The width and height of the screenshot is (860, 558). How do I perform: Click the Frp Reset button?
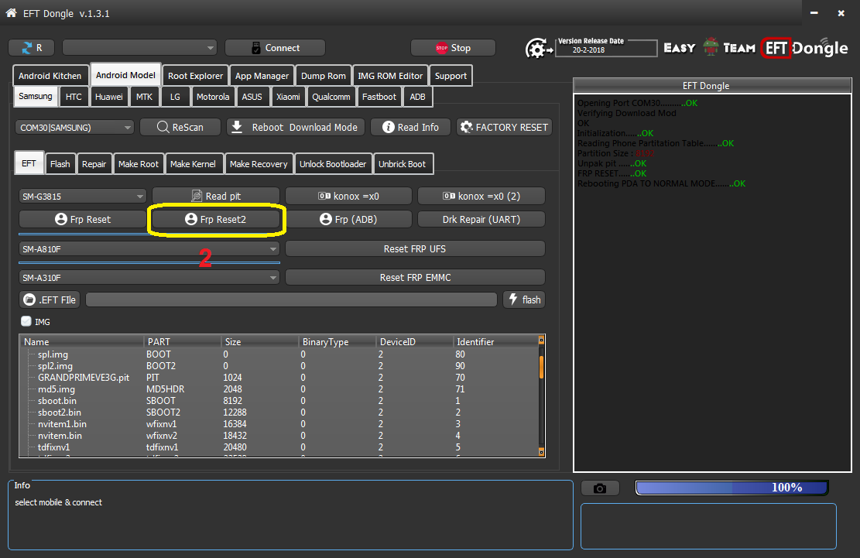(82, 219)
